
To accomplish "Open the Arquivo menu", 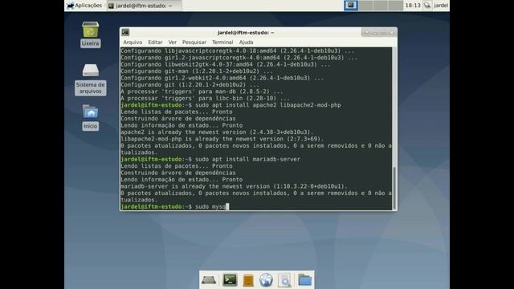I will click(x=133, y=43).
